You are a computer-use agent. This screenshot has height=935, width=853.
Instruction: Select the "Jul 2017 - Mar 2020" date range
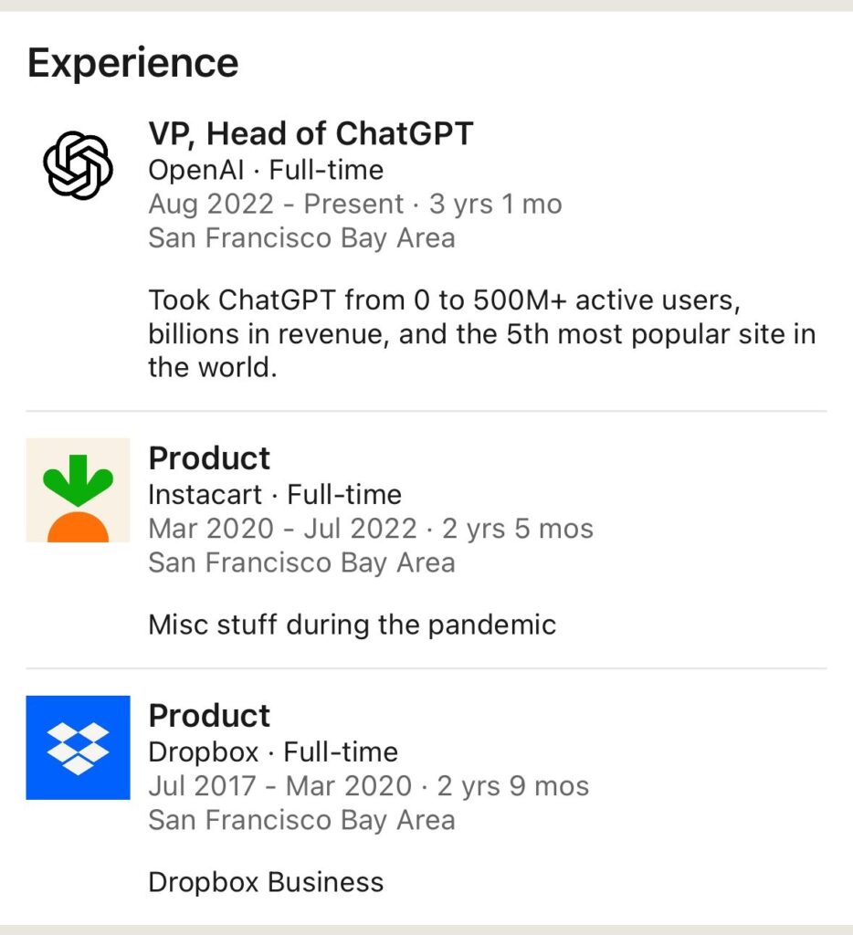click(279, 786)
